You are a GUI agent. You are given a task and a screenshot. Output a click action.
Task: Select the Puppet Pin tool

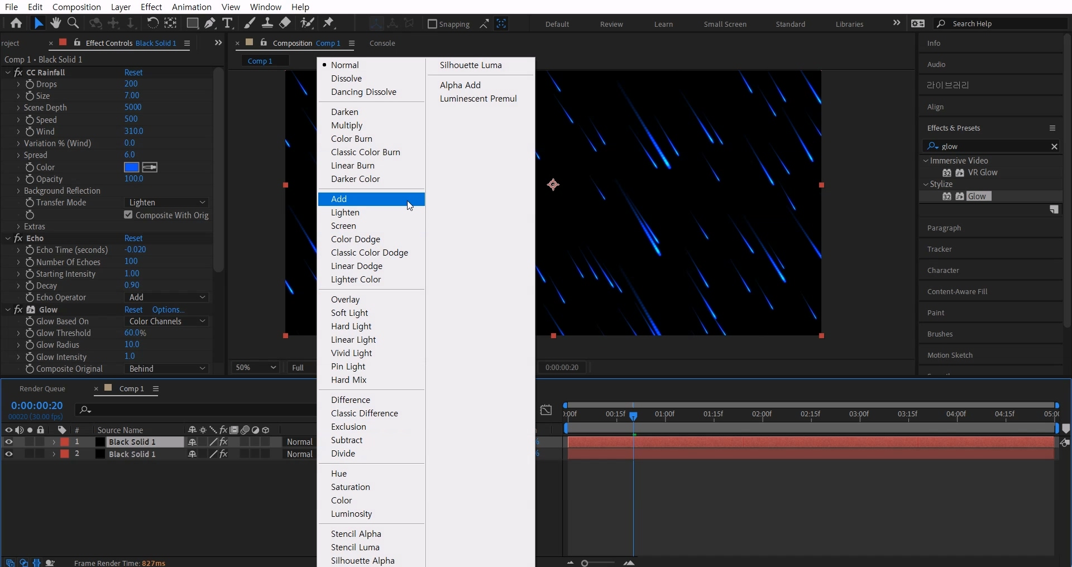329,23
